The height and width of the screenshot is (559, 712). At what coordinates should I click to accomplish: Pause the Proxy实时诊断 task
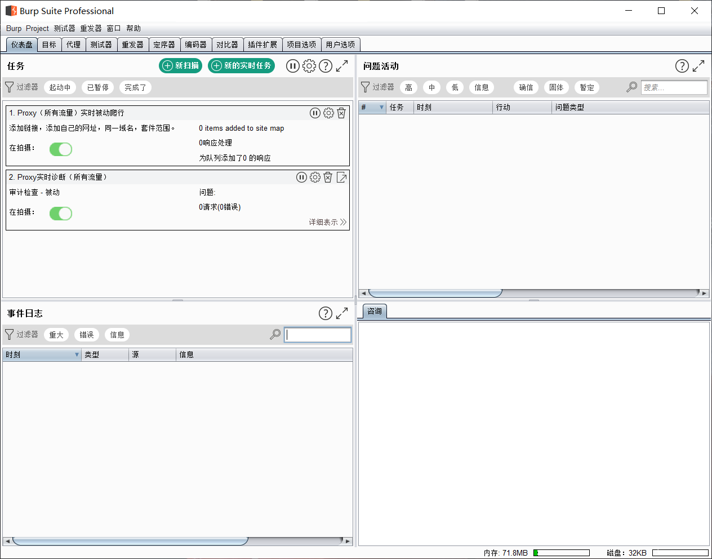click(x=301, y=177)
